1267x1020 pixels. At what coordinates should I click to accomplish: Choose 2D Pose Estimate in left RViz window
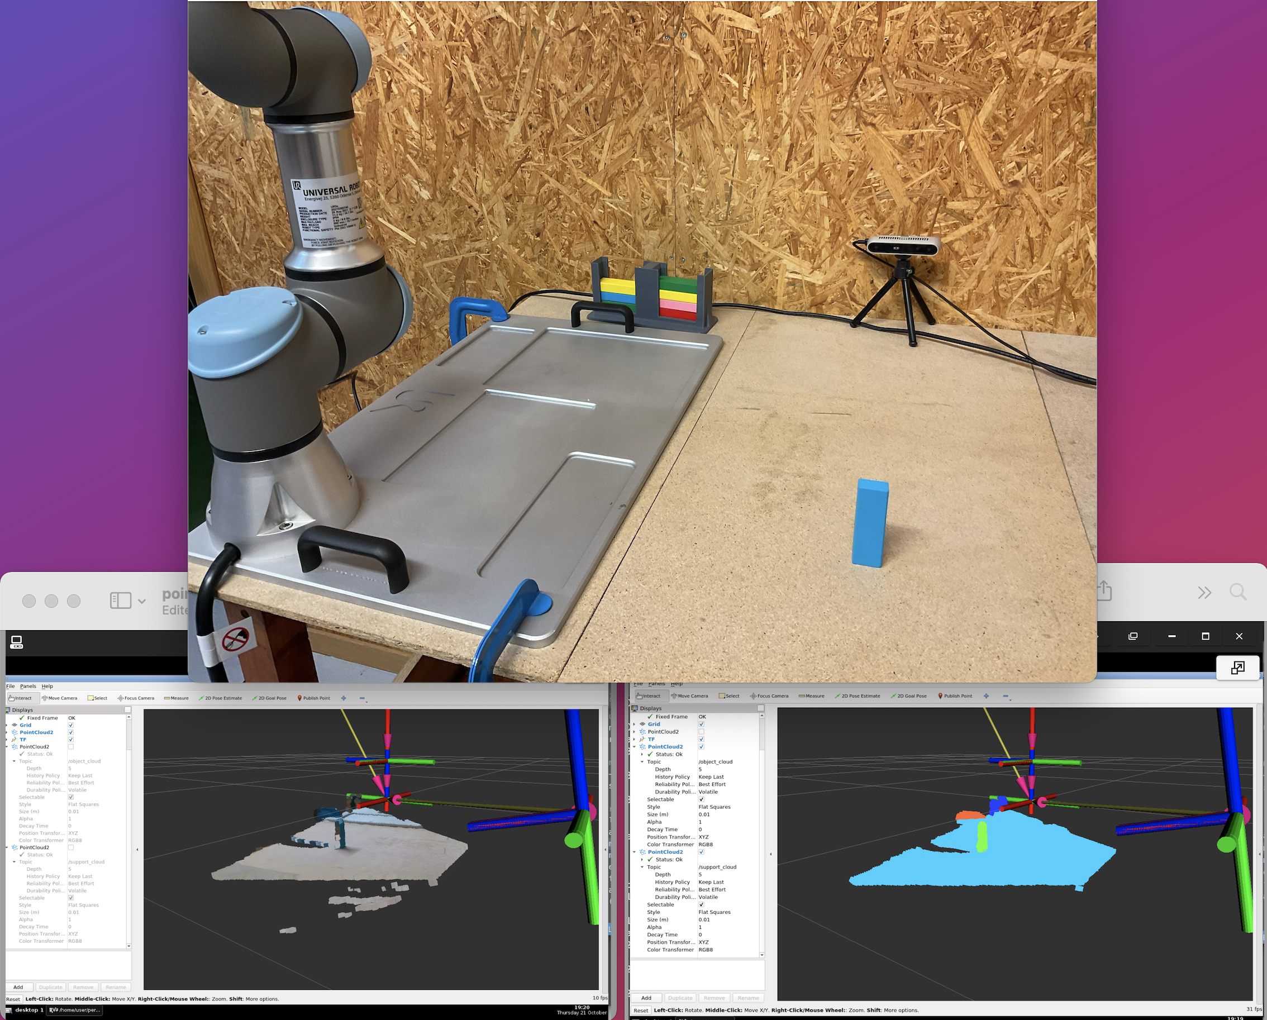coord(220,698)
